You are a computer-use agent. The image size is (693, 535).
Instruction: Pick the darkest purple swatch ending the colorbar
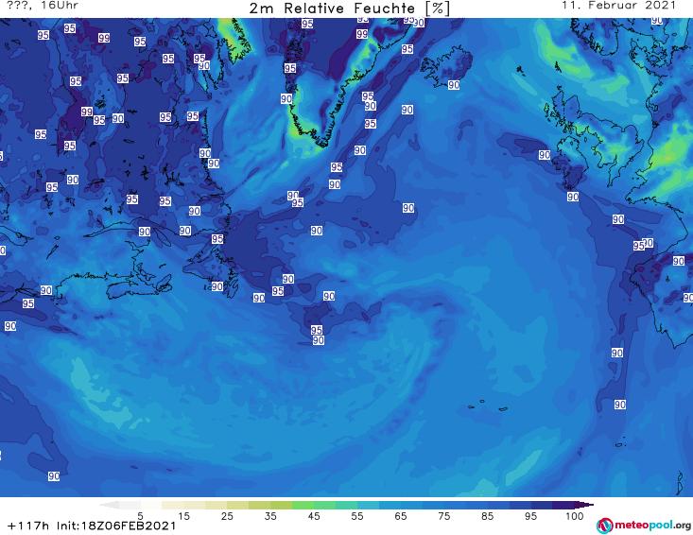tap(583, 505)
